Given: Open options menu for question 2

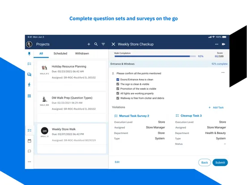Looking at the screenshot, I should [223, 72].
